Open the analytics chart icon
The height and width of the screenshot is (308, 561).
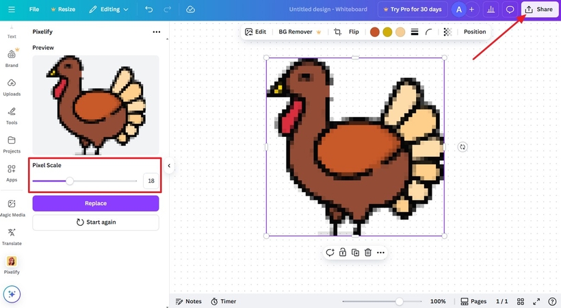(x=491, y=10)
